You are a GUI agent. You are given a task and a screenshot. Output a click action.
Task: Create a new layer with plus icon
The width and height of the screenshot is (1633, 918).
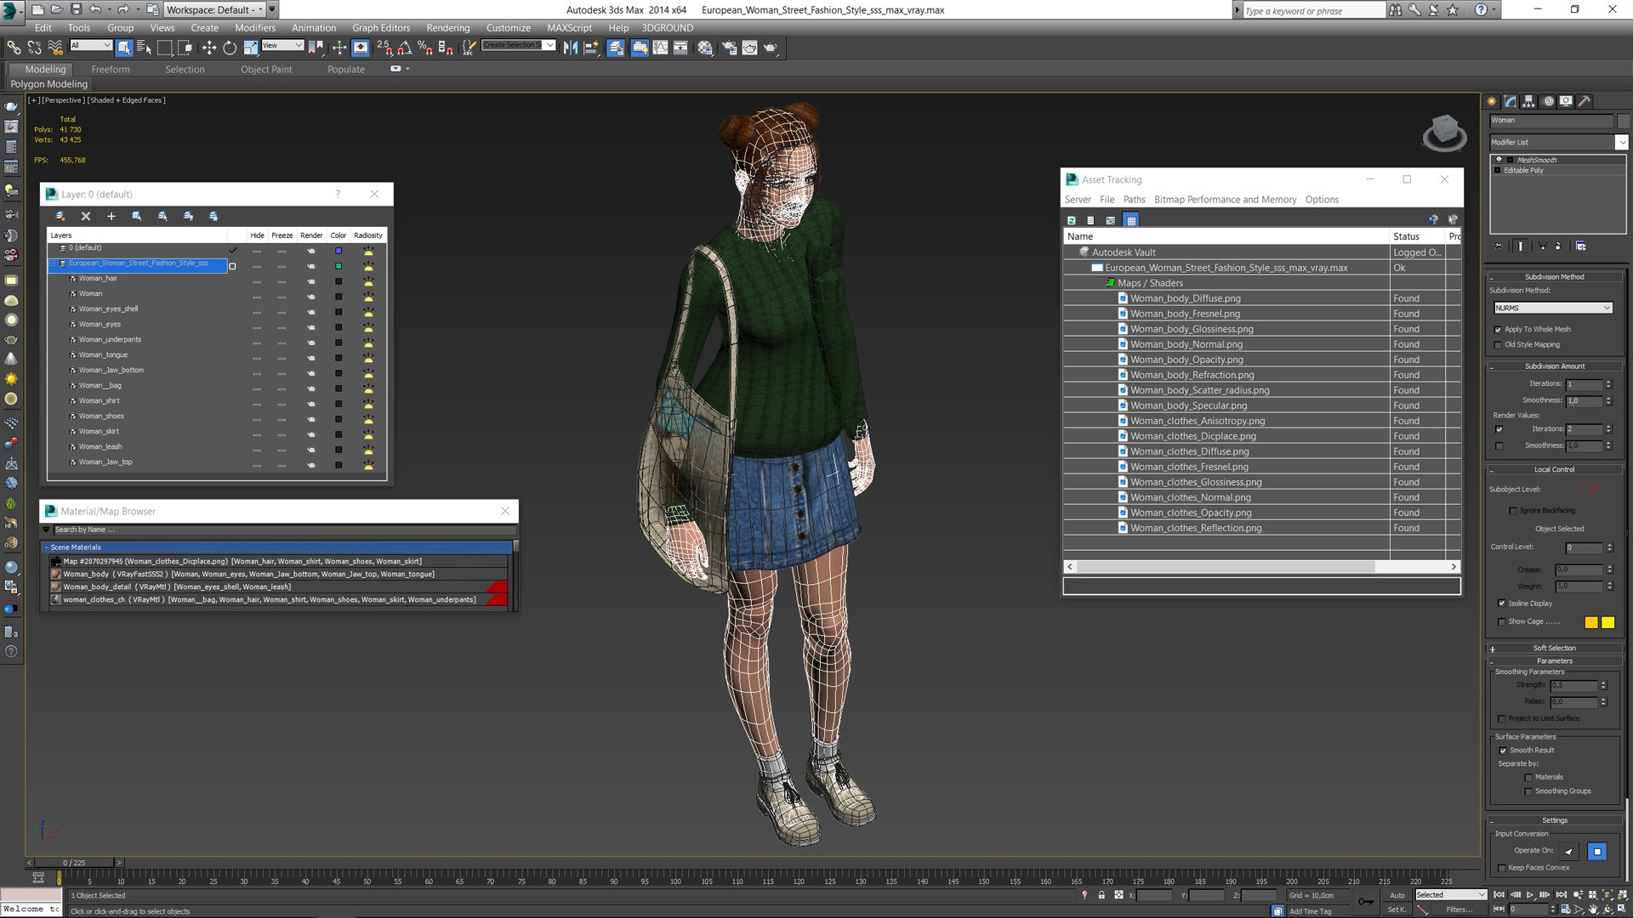(x=111, y=217)
